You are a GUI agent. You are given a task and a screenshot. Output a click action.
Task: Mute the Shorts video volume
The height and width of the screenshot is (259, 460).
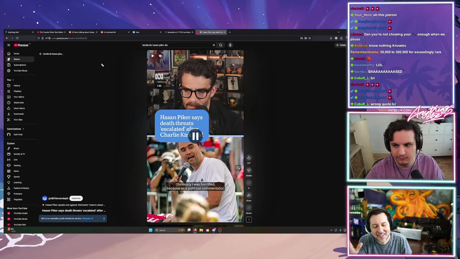click(x=161, y=56)
